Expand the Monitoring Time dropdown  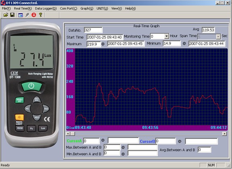[167, 36]
